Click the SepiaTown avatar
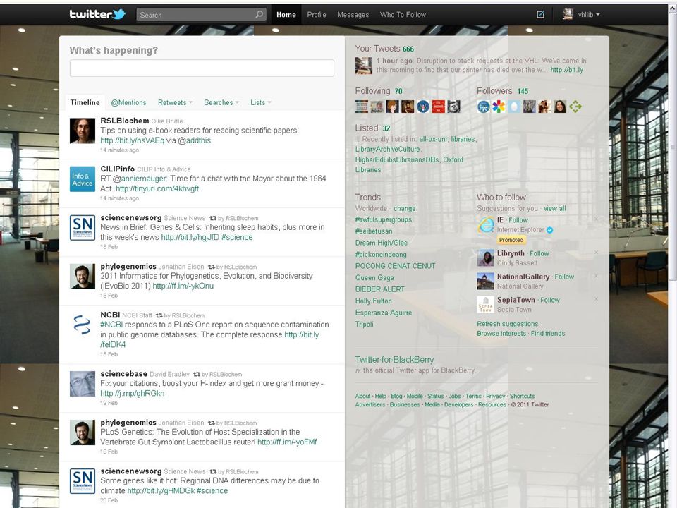This screenshot has width=677, height=508. 486,305
